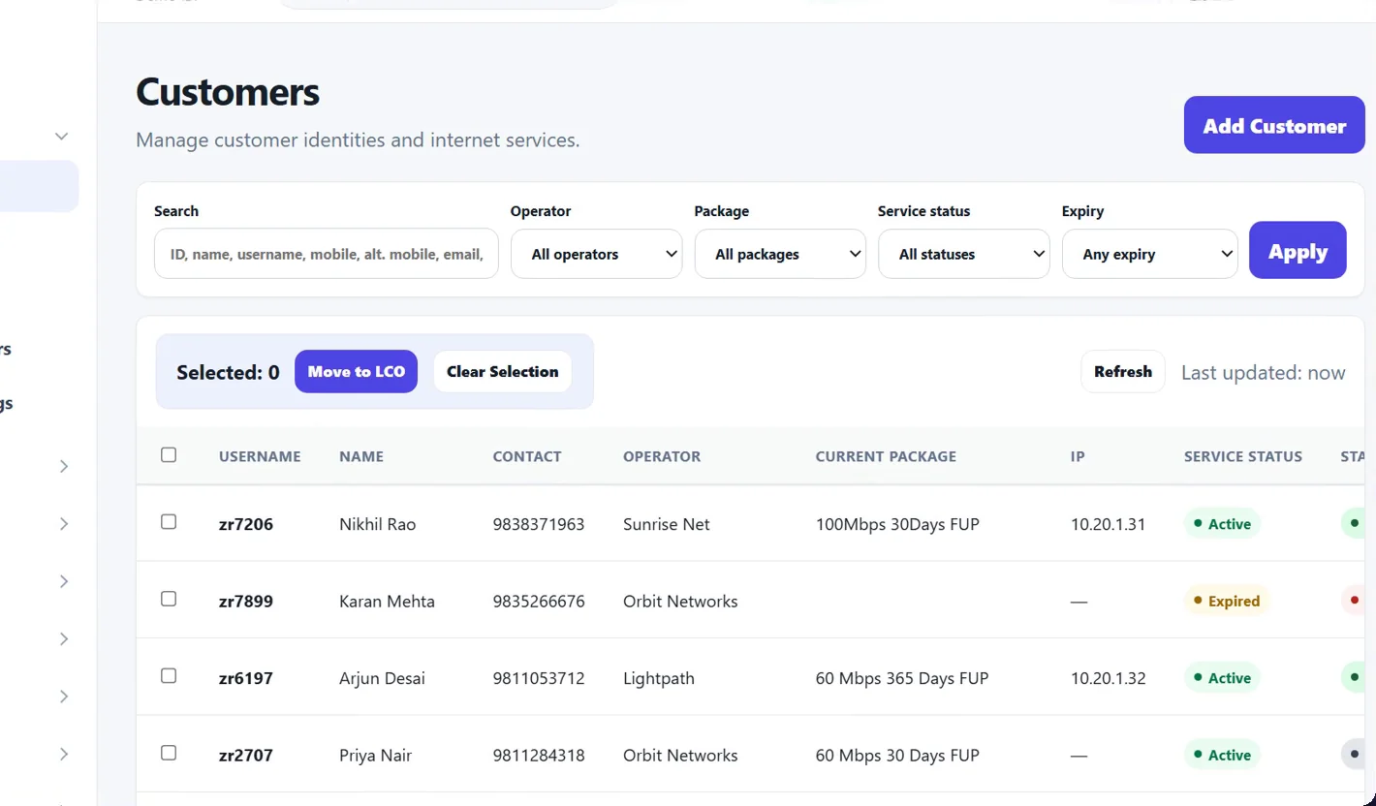This screenshot has width=1376, height=806.
Task: Click the Move to LCO button
Action: coord(356,372)
